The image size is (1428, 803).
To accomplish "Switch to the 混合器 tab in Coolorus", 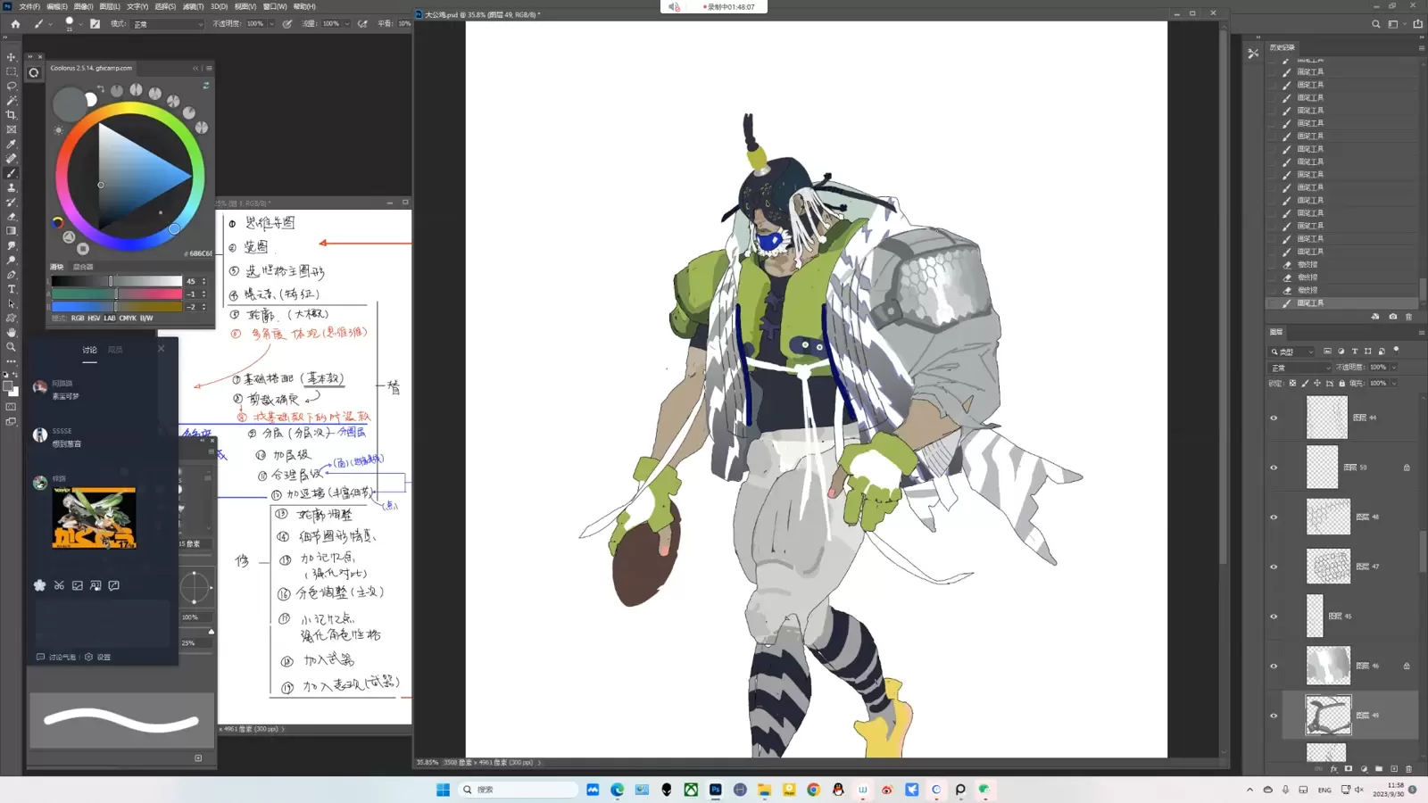I will click(x=83, y=267).
